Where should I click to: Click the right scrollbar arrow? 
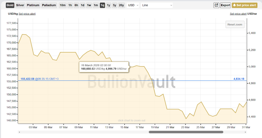(x=246, y=132)
